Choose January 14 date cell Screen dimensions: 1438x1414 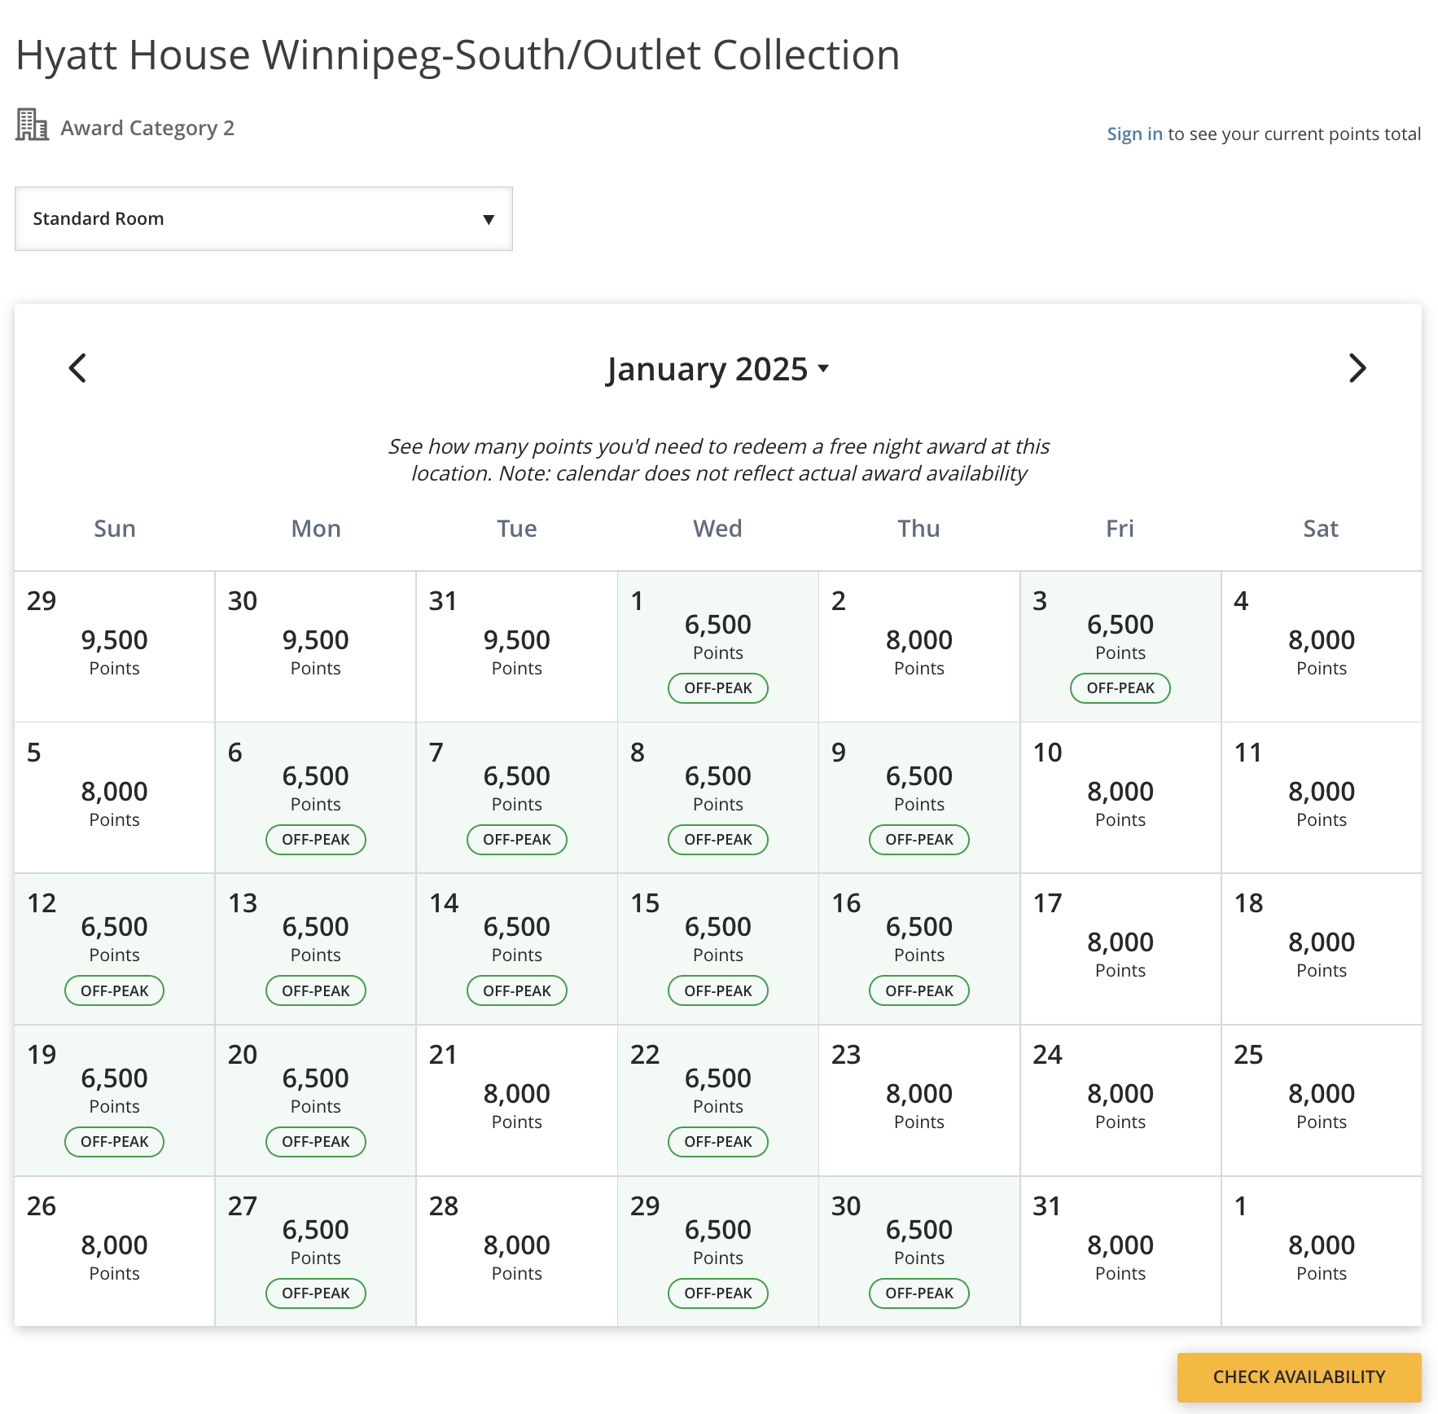pyautogui.click(x=517, y=949)
